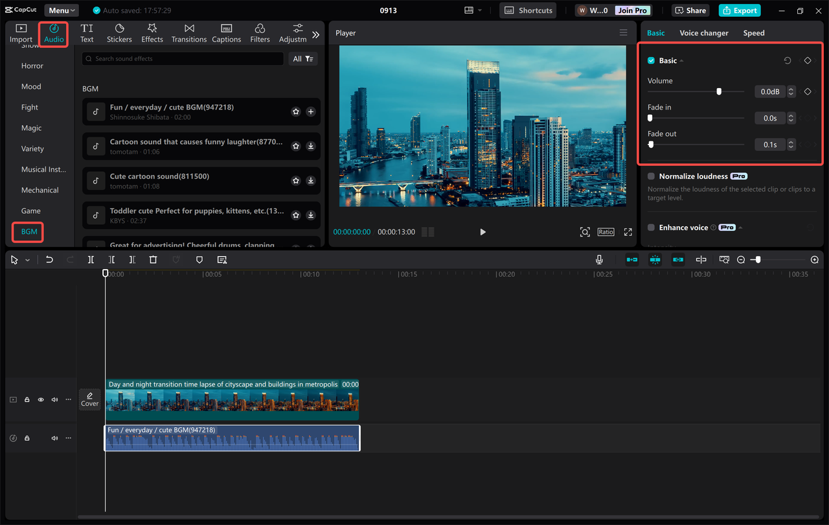Image resolution: width=829 pixels, height=525 pixels.
Task: Play the video in the Player panel
Action: pyautogui.click(x=483, y=231)
